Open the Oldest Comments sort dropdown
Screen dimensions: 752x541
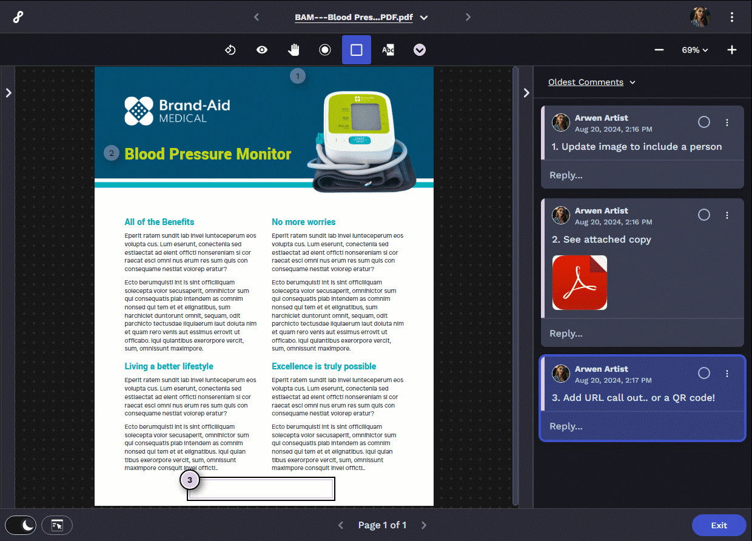pos(592,82)
